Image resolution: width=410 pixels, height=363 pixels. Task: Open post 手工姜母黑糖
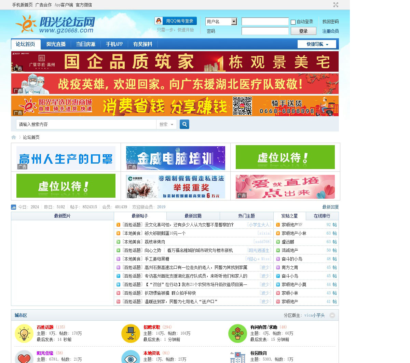pyautogui.click(x=157, y=259)
